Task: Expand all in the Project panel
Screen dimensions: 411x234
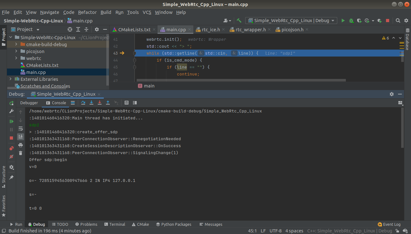Action: (x=78, y=29)
